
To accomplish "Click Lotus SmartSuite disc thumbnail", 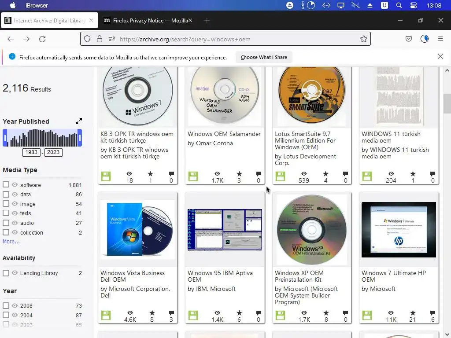I will [x=312, y=96].
